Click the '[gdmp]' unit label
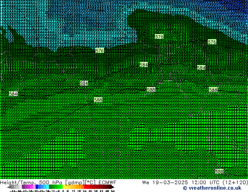Viewport: 248px width, 192px height. 75,183
